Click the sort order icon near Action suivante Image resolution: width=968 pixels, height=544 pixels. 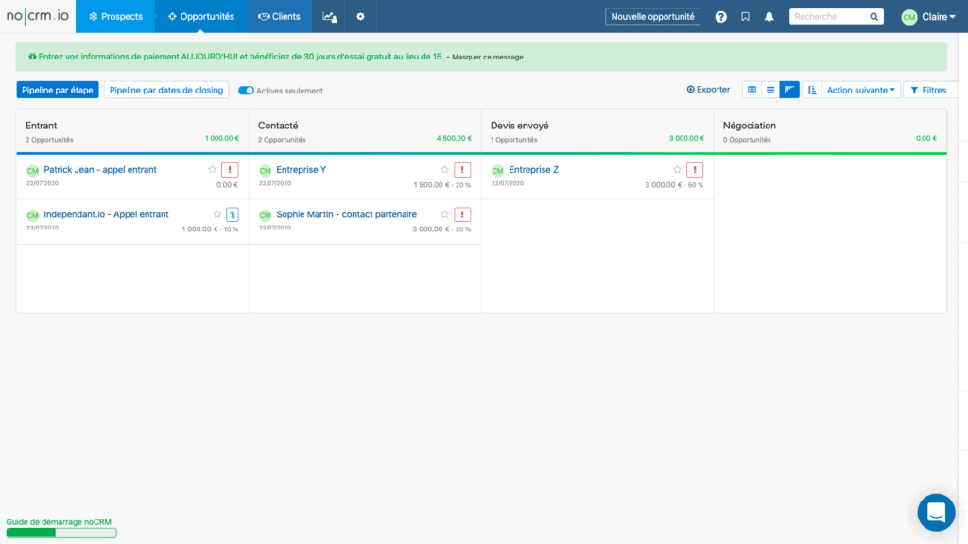812,89
